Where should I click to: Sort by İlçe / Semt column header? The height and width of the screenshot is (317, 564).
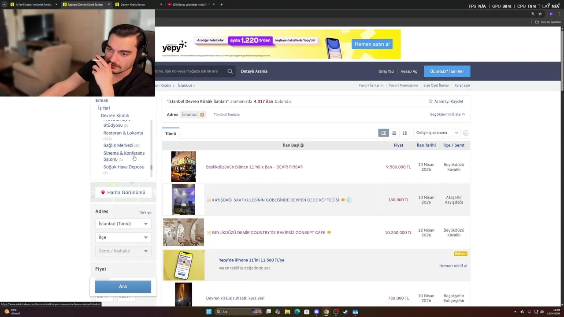coord(454,145)
